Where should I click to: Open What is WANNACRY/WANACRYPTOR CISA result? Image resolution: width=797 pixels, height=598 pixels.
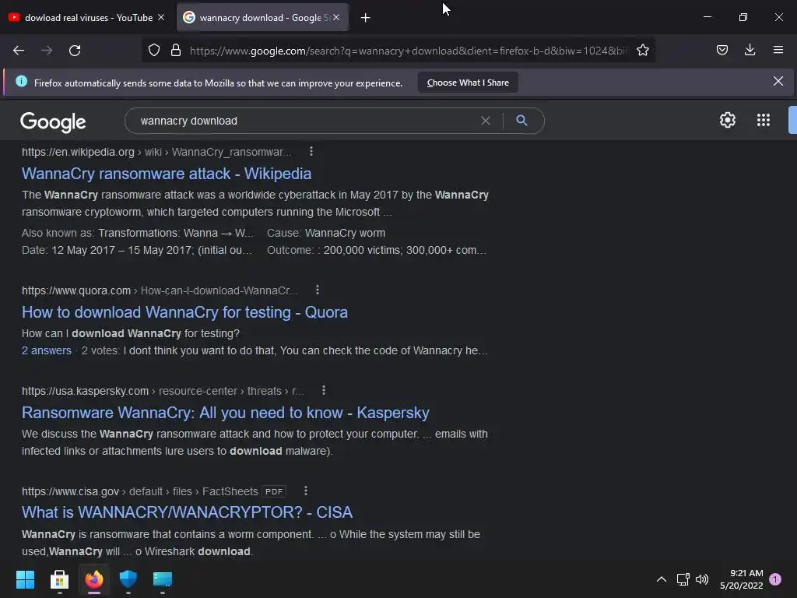coord(187,512)
